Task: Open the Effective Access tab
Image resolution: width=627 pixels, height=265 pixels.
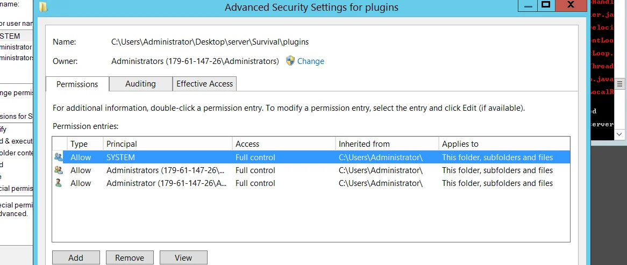Action: 205,84
